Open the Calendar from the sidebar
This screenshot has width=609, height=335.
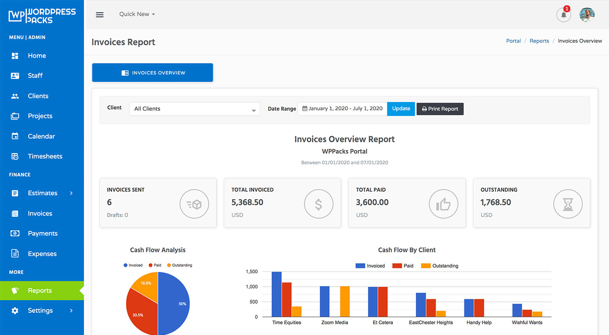click(x=14, y=136)
